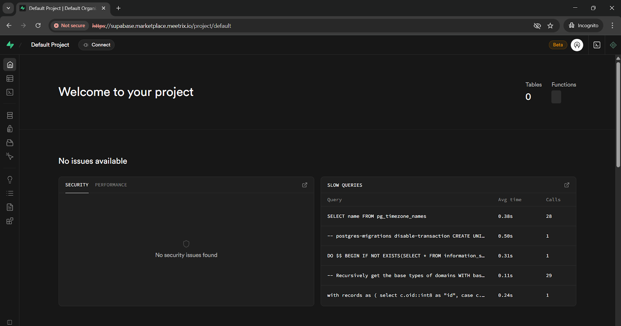Open the Logs list icon

coord(10,193)
